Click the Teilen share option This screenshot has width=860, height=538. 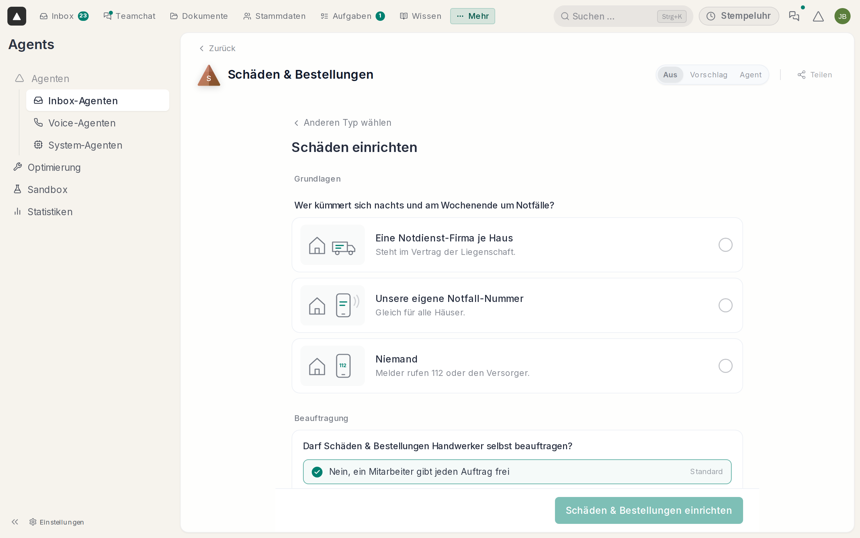[x=815, y=75]
